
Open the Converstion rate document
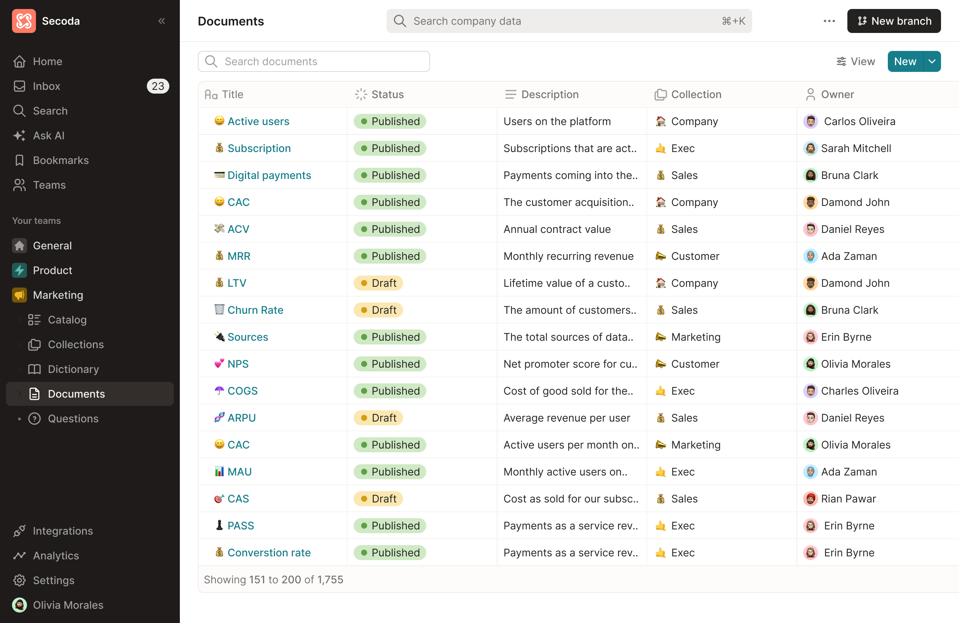pos(269,553)
